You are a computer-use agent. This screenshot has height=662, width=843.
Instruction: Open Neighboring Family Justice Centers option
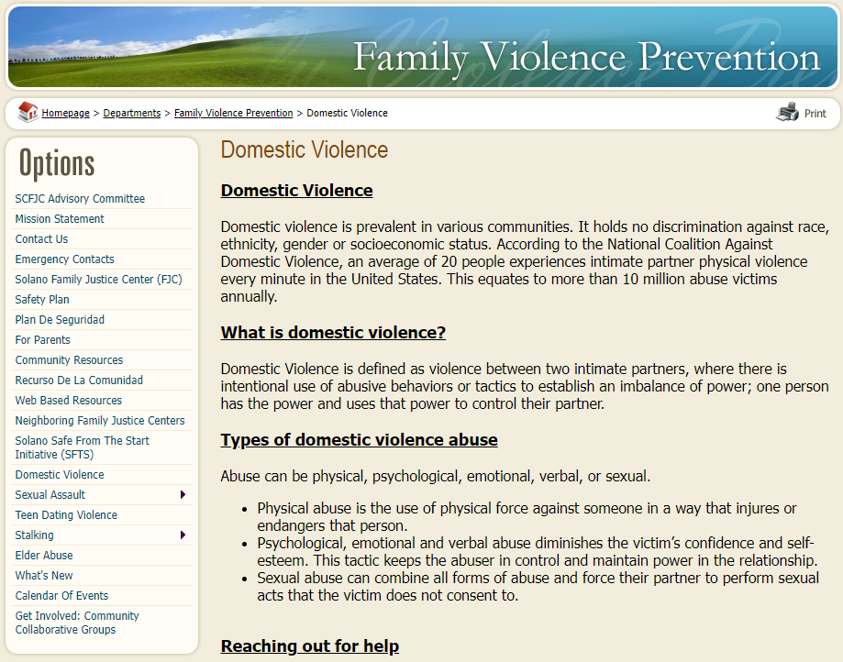102,420
